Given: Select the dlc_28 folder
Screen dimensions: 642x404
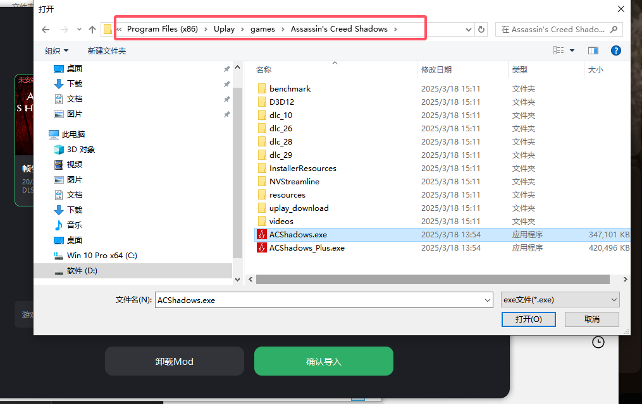Looking at the screenshot, I should [x=281, y=142].
